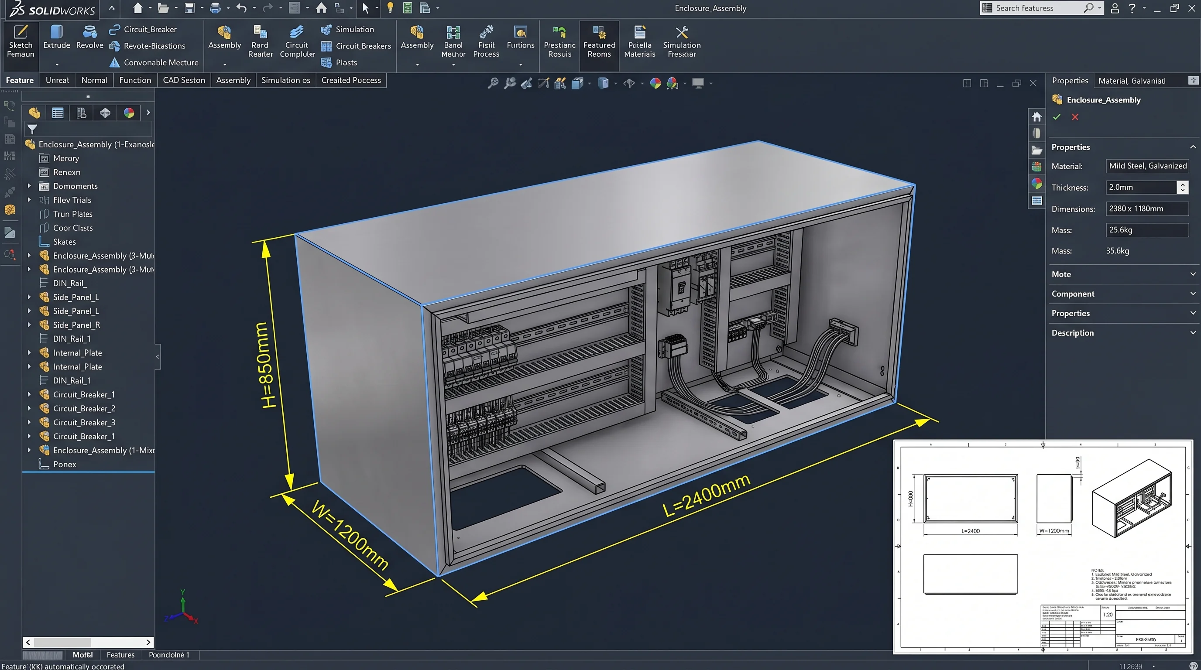Open the CAD Seston tab
The width and height of the screenshot is (1201, 670).
coord(184,80)
